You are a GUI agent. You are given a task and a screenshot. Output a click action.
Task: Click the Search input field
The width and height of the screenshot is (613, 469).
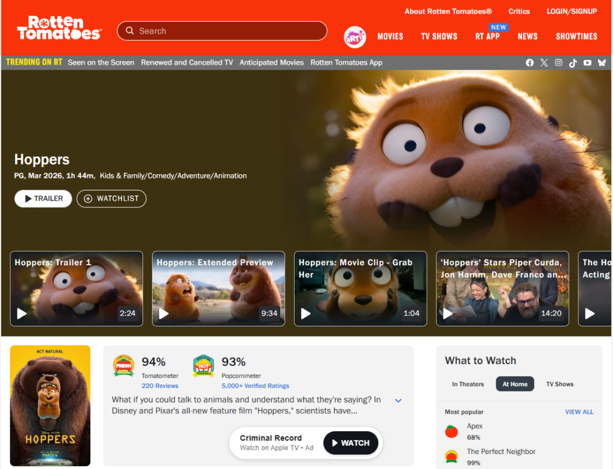227,31
